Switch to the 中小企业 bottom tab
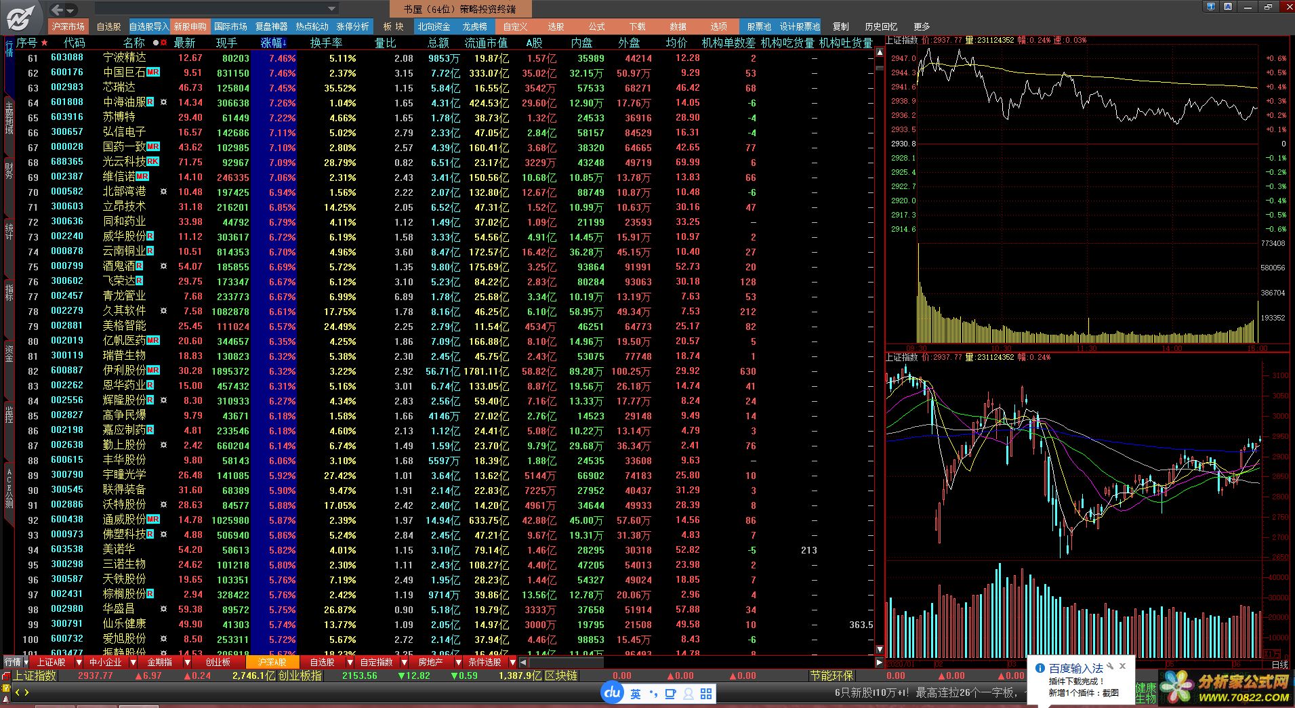 (x=105, y=662)
